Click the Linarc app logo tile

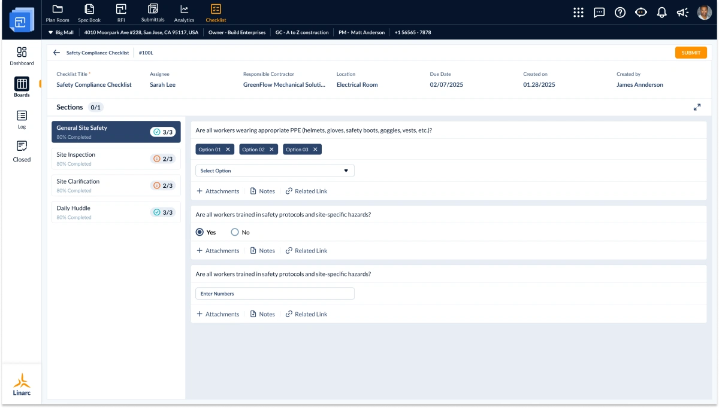click(22, 20)
